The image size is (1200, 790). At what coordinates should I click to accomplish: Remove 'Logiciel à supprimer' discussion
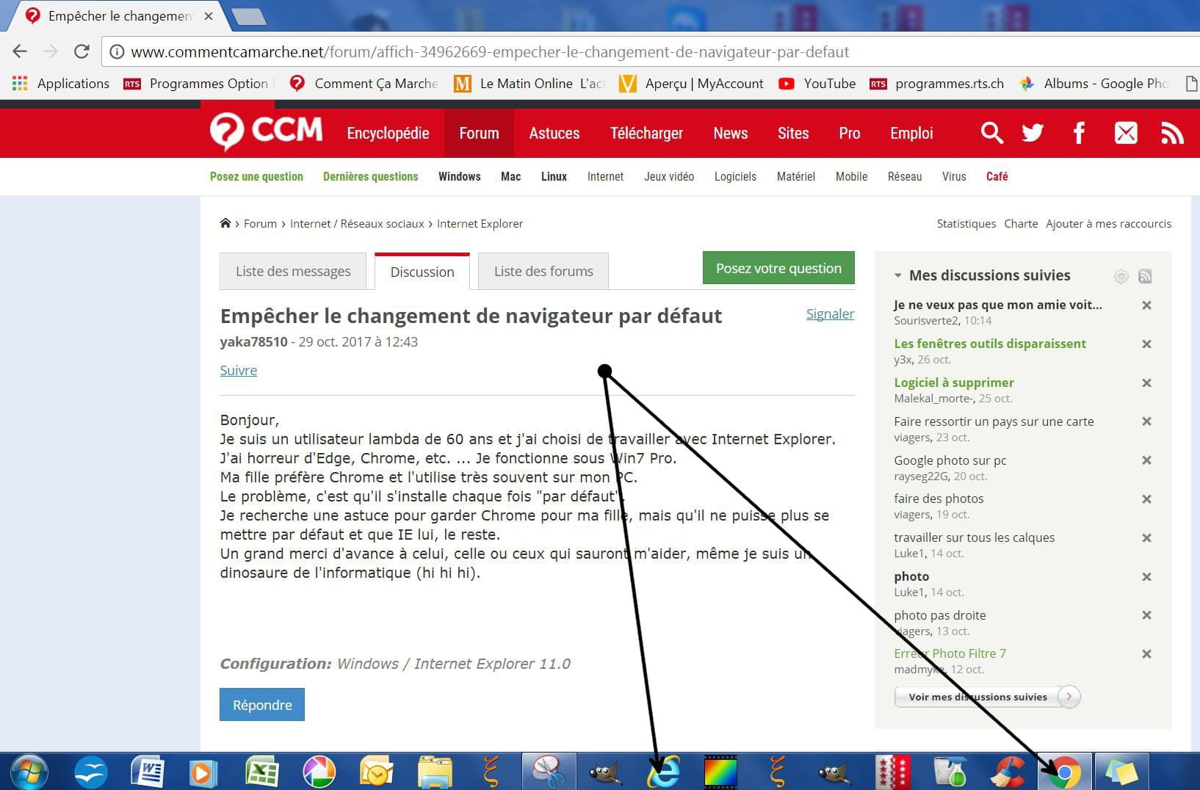pos(1146,383)
